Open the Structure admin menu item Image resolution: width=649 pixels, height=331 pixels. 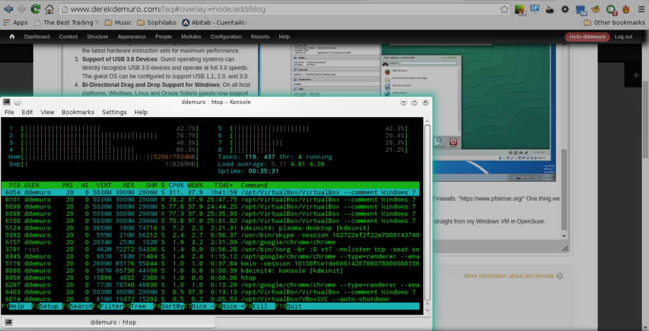(98, 37)
